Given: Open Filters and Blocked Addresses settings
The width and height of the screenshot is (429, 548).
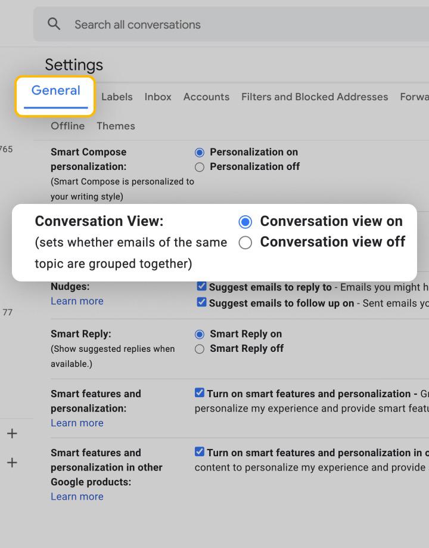Looking at the screenshot, I should (315, 97).
